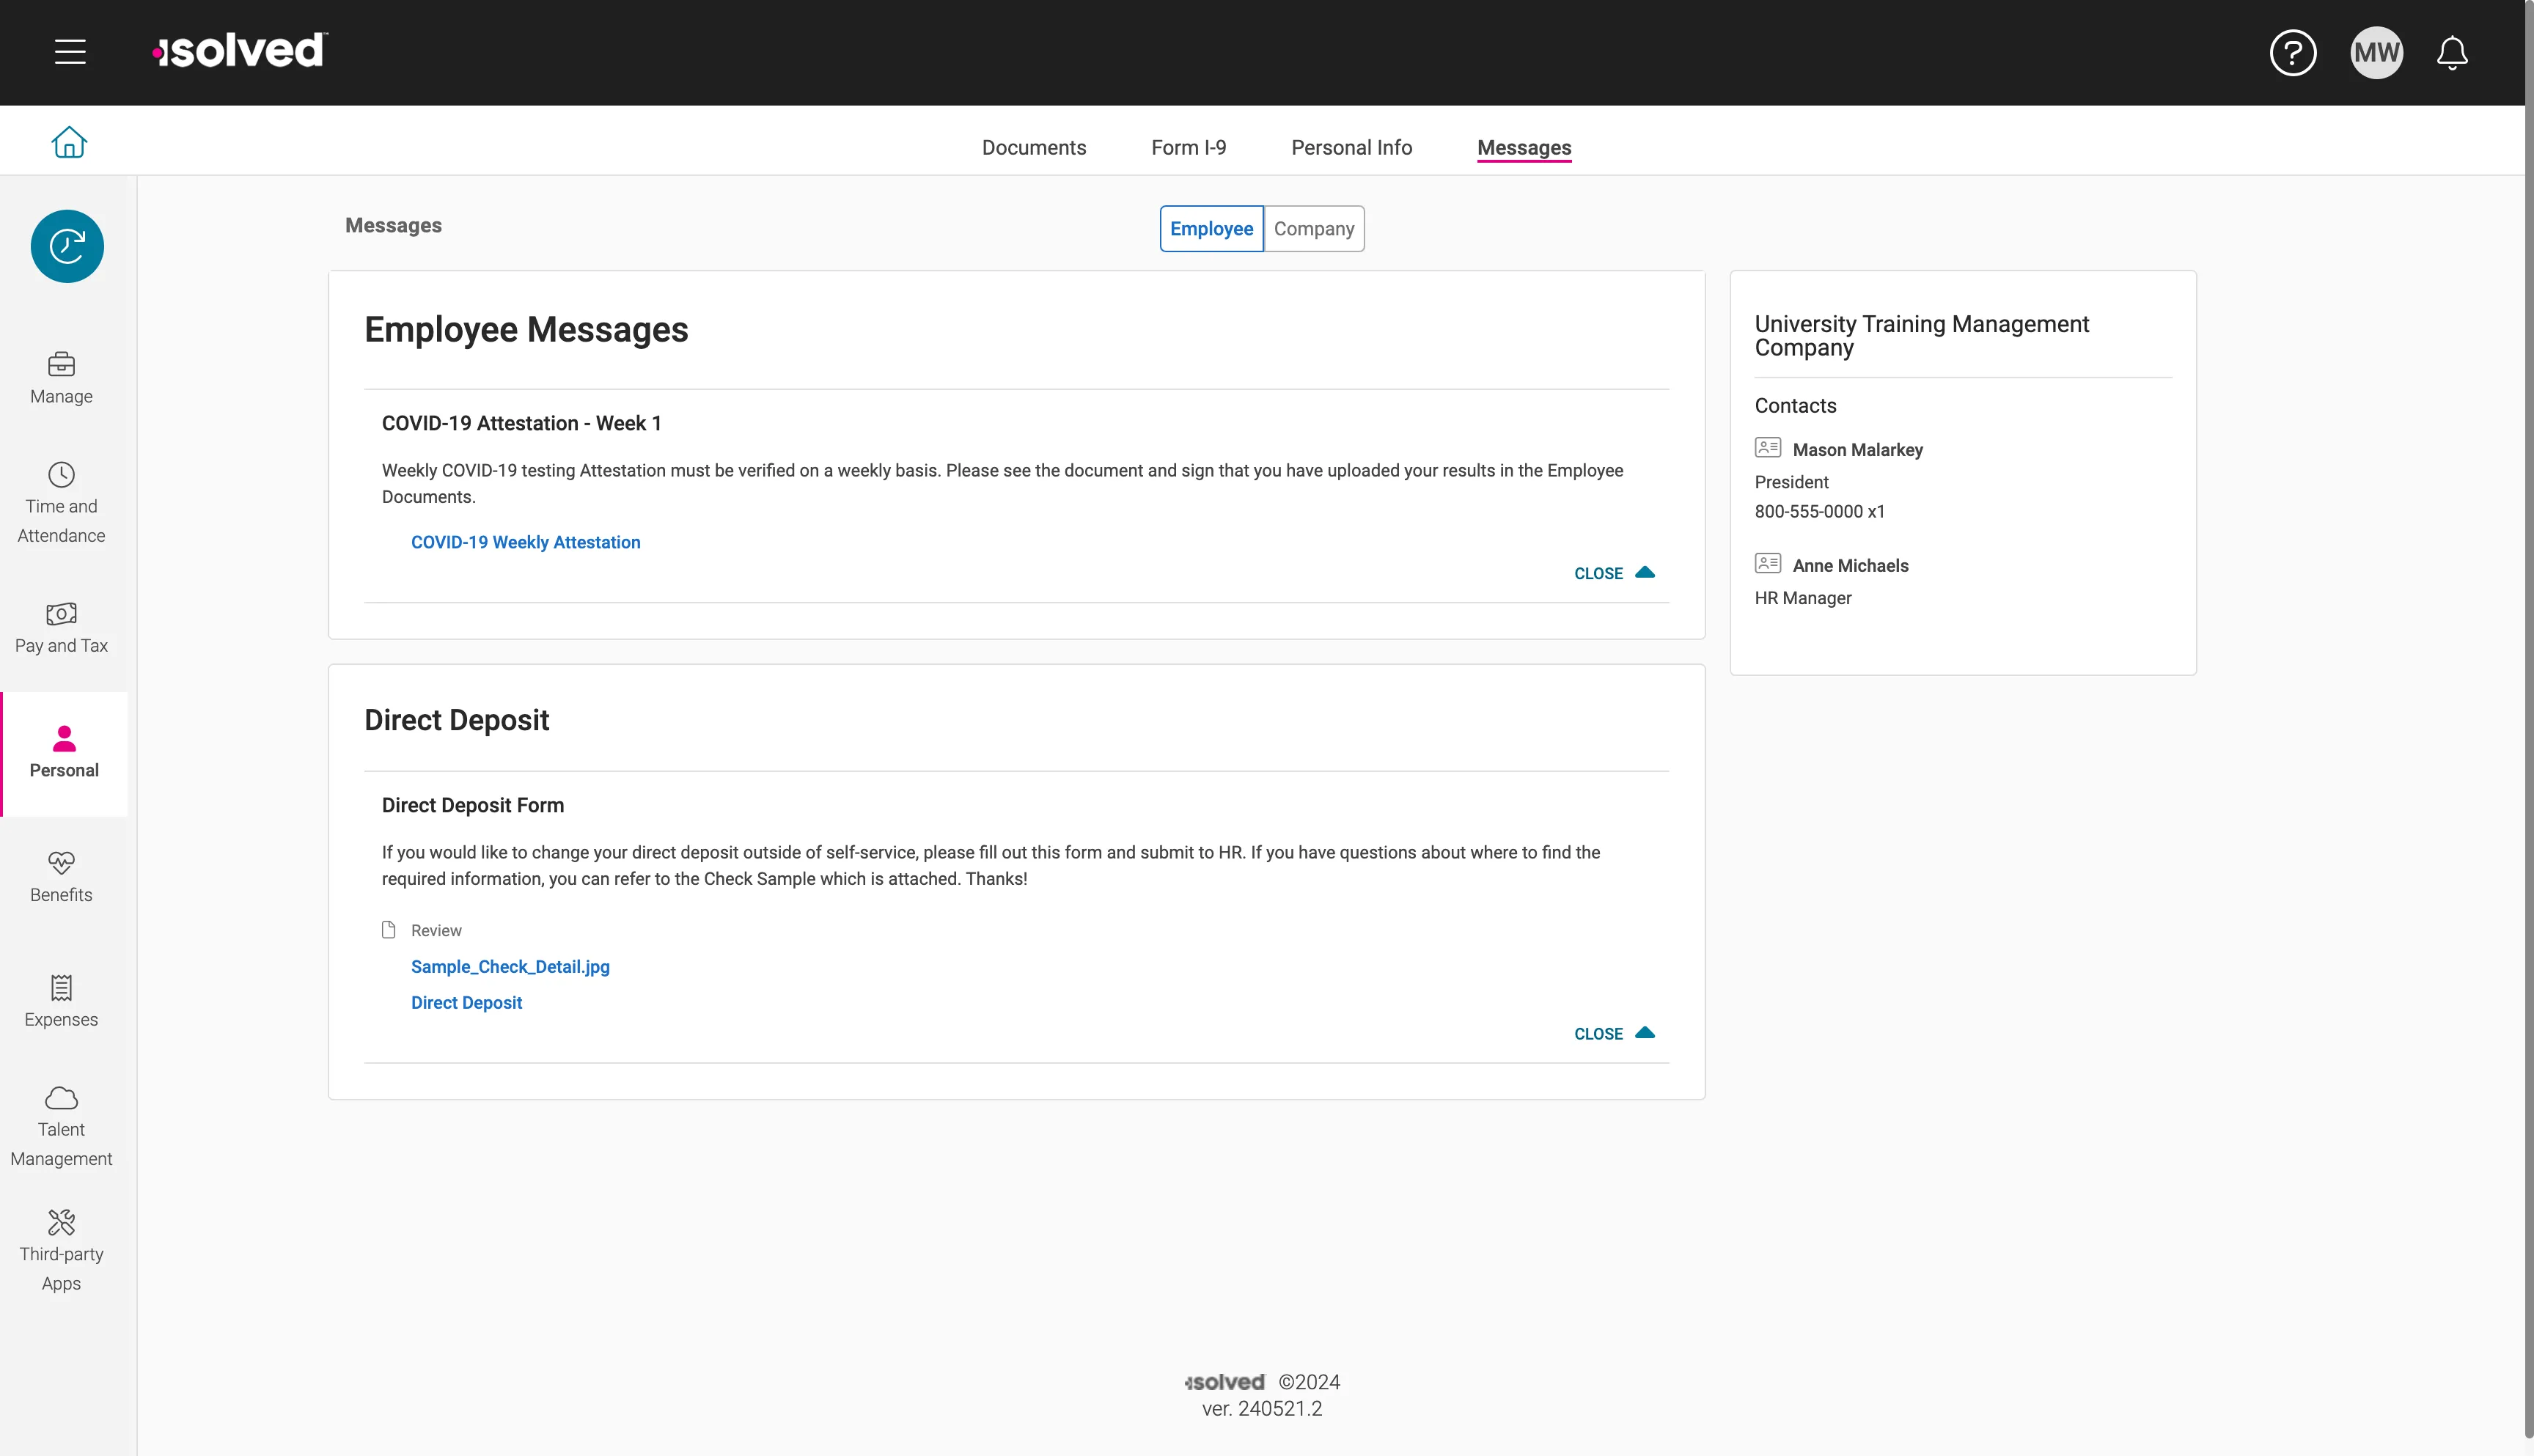Open Manage in the sidebar
2534x1456 pixels.
tap(61, 378)
